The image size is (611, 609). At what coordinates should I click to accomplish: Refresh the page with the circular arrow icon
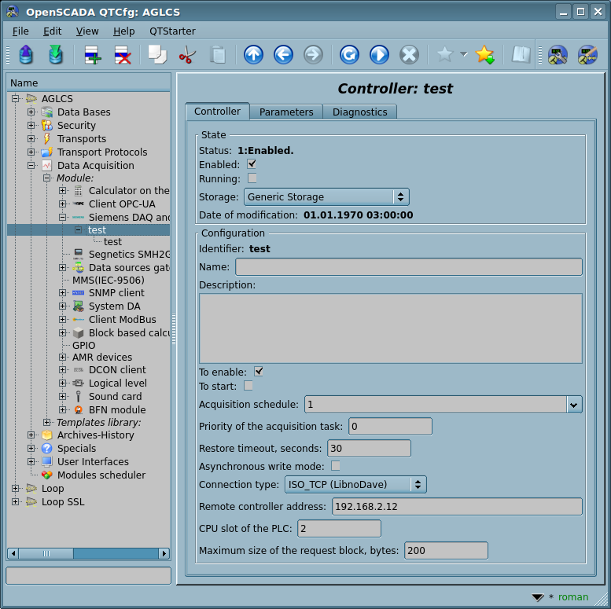tap(349, 55)
